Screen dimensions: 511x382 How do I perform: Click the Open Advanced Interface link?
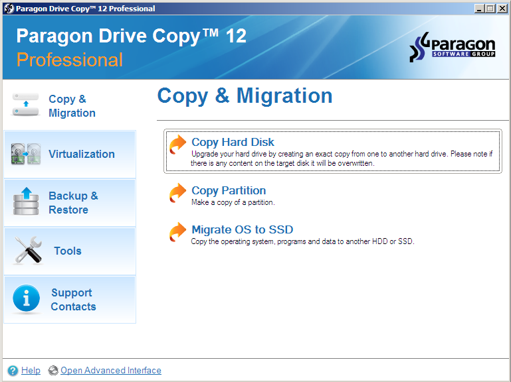coord(110,371)
